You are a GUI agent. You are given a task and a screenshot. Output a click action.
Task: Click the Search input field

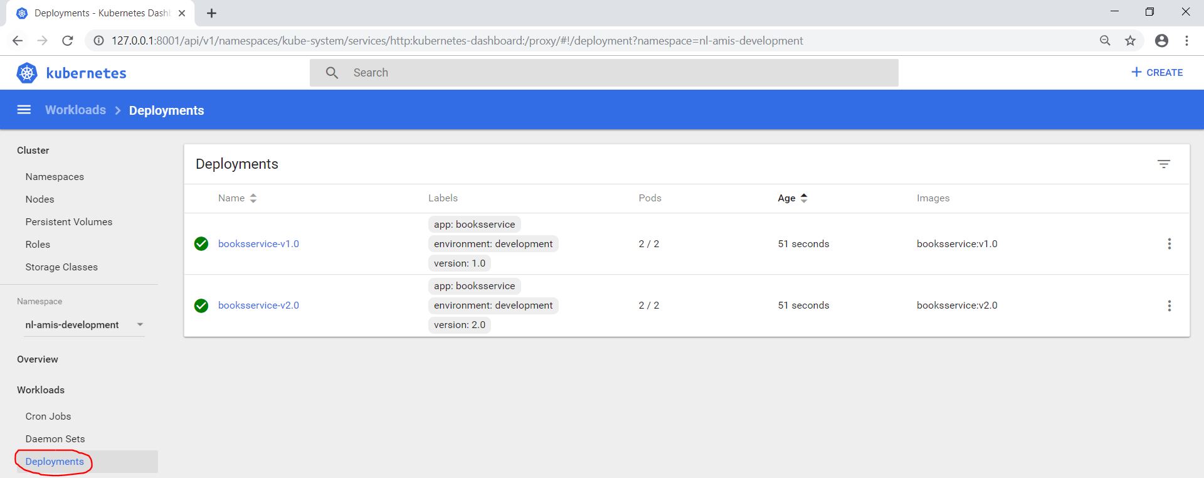(603, 73)
